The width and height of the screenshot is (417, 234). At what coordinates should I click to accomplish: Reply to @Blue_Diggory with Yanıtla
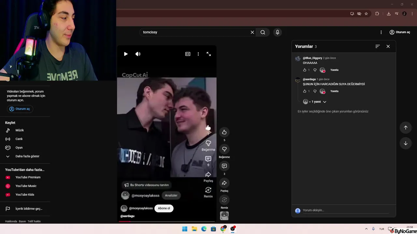pyautogui.click(x=334, y=70)
